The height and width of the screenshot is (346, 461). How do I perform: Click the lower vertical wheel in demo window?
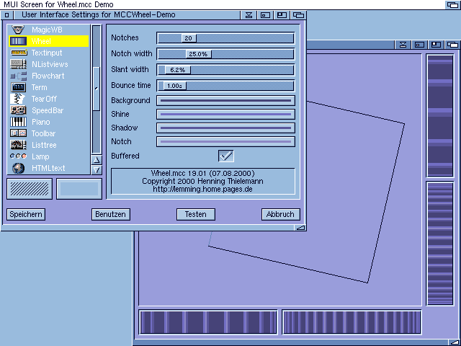point(440,244)
